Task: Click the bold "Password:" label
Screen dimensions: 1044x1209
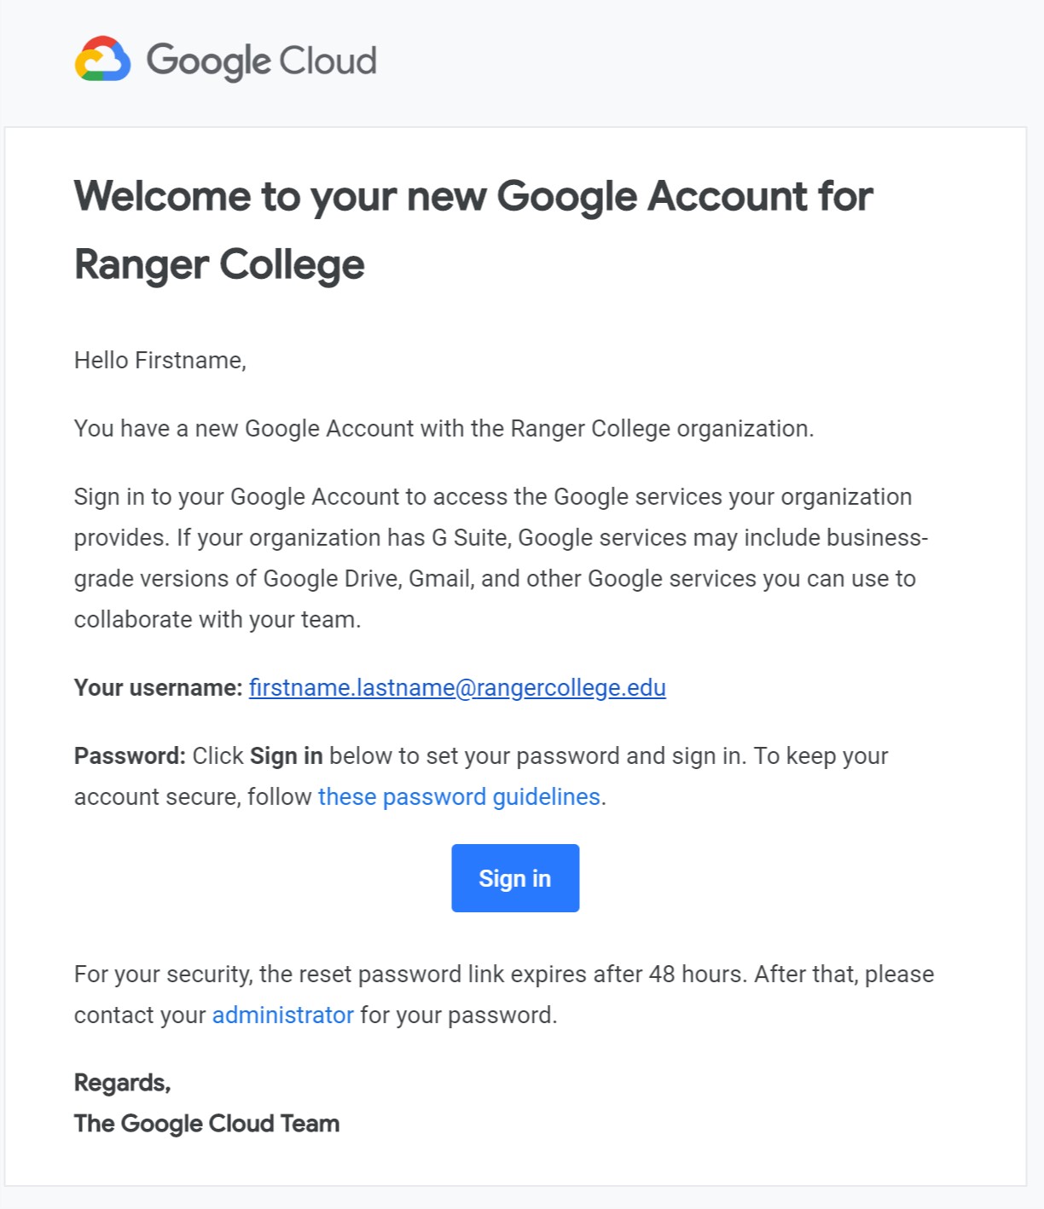Action: tap(130, 756)
